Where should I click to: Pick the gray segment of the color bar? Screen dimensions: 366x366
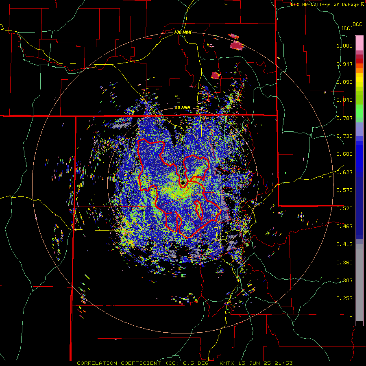pyautogui.click(x=359, y=283)
